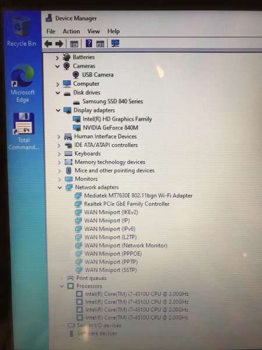Click the Device Manager title bar icon
This screenshot has height=350, width=262.
[49, 18]
